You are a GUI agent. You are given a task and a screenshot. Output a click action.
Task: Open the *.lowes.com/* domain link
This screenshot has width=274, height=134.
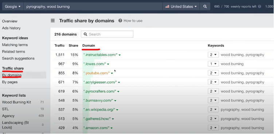click(95, 64)
